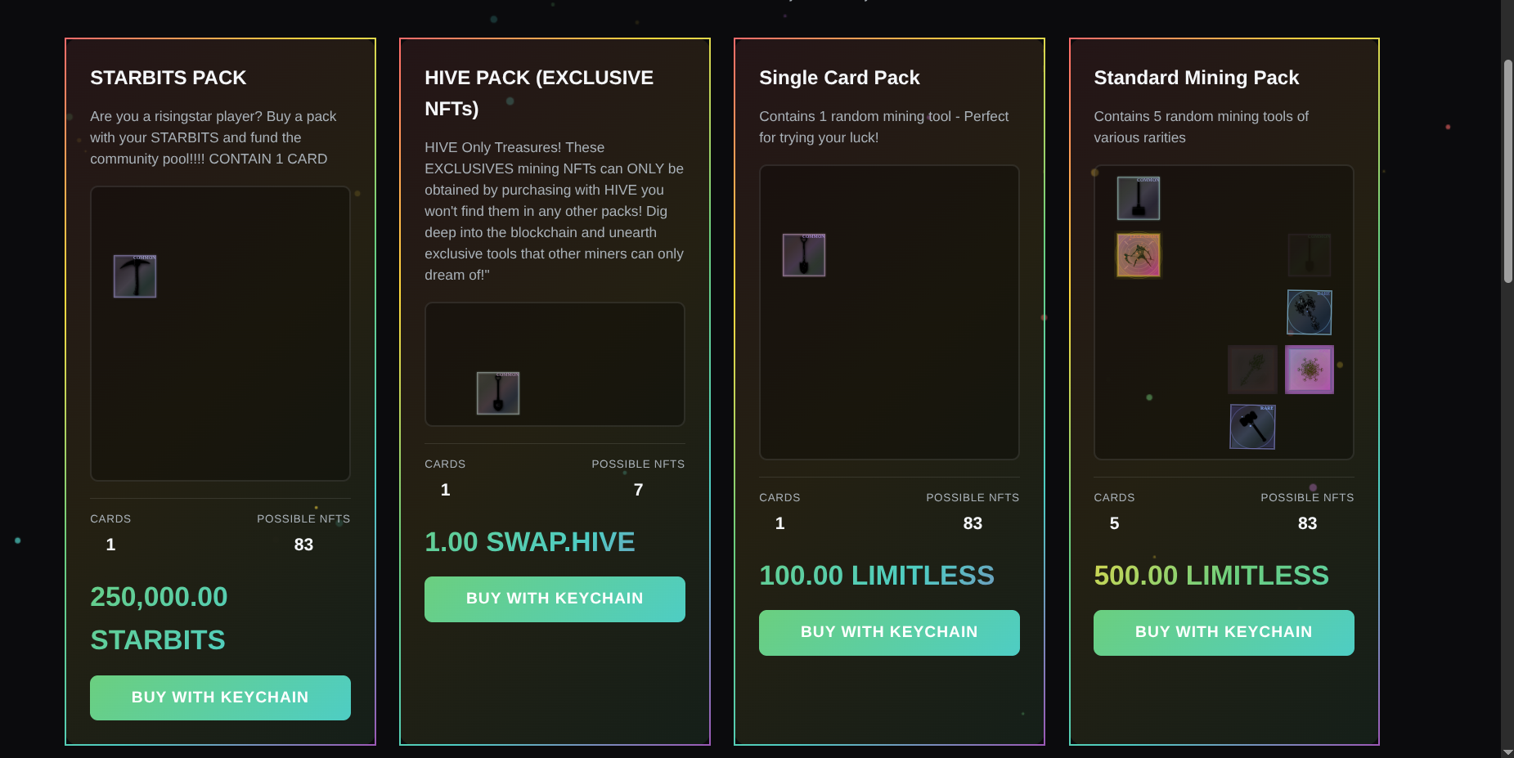The height and width of the screenshot is (758, 1514).
Task: Click the faded common shovel card in Mining Pack
Action: [x=1310, y=255]
